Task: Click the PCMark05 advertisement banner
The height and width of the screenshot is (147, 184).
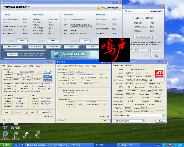Action: coord(75,55)
